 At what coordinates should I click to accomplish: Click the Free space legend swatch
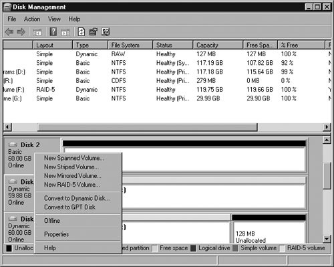coord(154,248)
